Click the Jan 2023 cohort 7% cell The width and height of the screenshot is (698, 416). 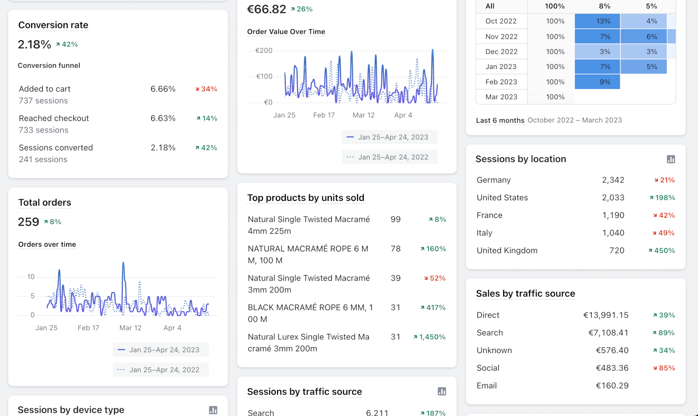point(597,66)
